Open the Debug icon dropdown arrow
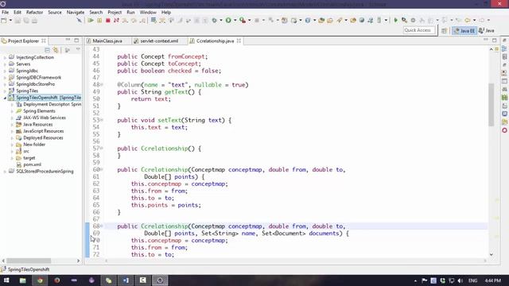Screen dimensions: 509x286 221,21
